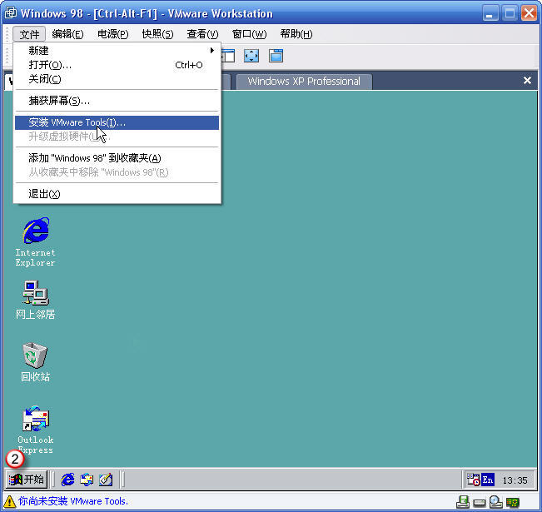Screen dimensions: 542x512
Task: Choose 捕获屏幕(S)... menu entry
Action: [x=117, y=101]
